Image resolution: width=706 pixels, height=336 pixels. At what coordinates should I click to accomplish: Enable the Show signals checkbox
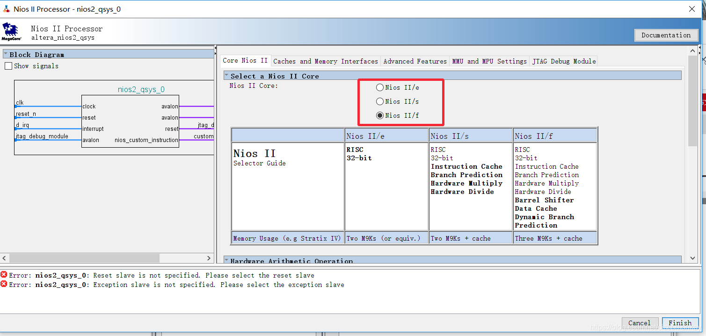[8, 66]
